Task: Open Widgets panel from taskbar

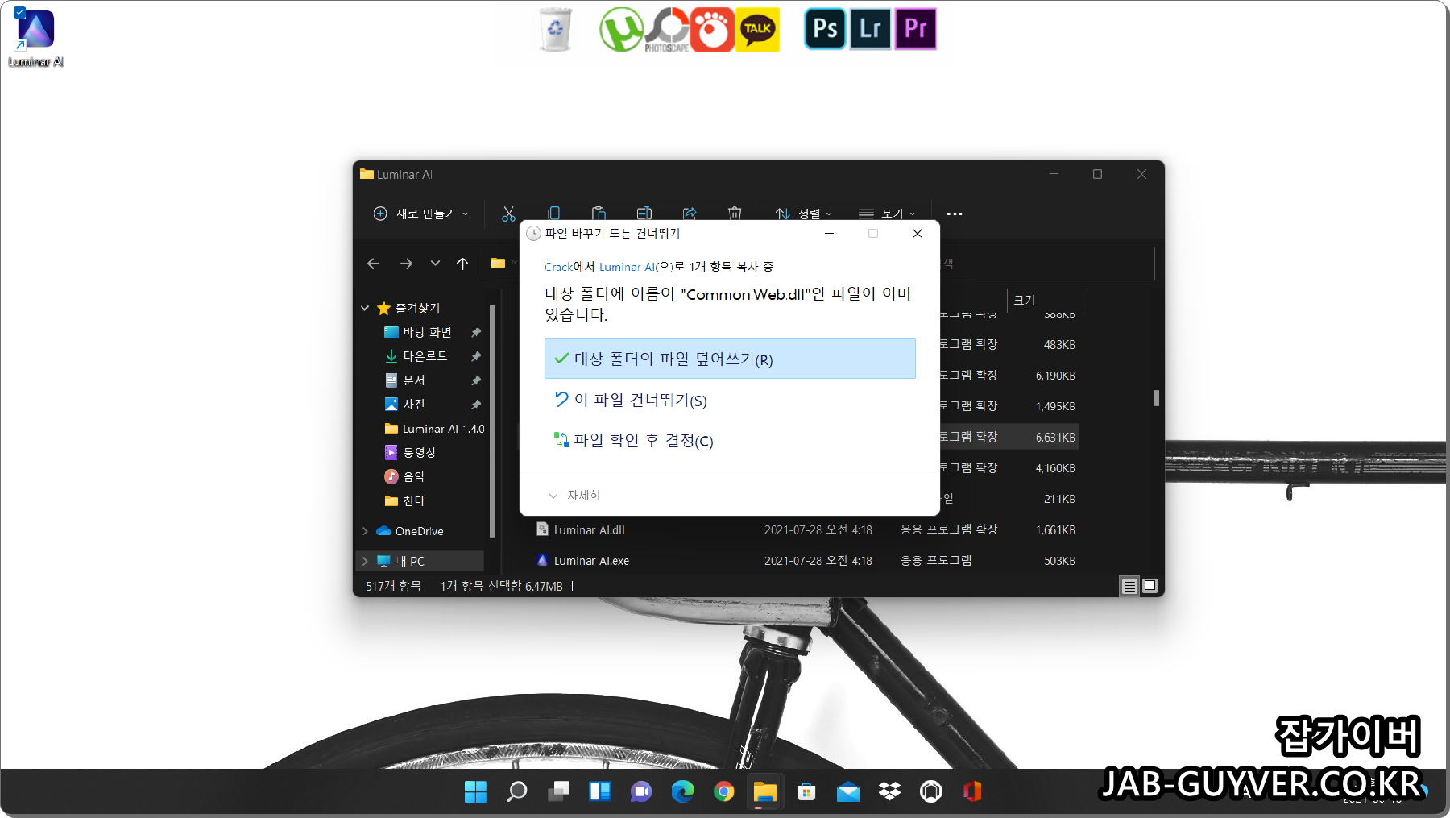Action: 600,792
